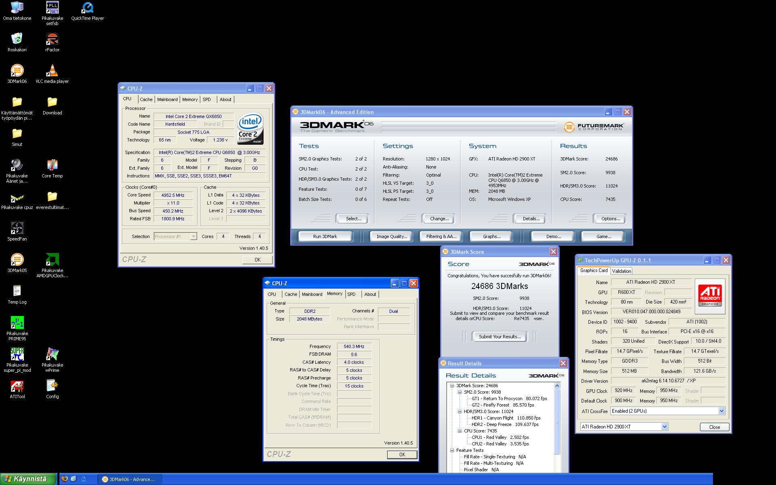Collapse the Feature Tests tree node
Viewport: 776px width, 485px height.
(452, 450)
